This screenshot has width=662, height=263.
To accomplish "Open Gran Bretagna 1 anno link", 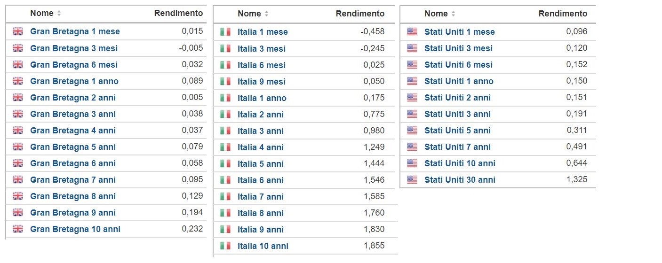I will point(74,81).
